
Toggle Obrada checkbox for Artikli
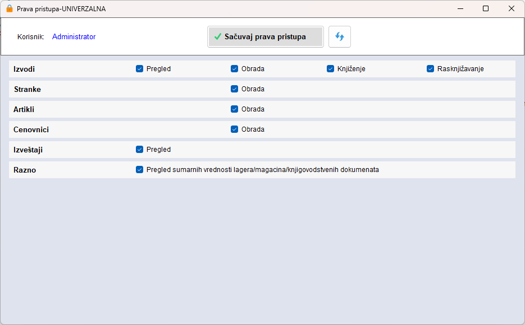(234, 109)
